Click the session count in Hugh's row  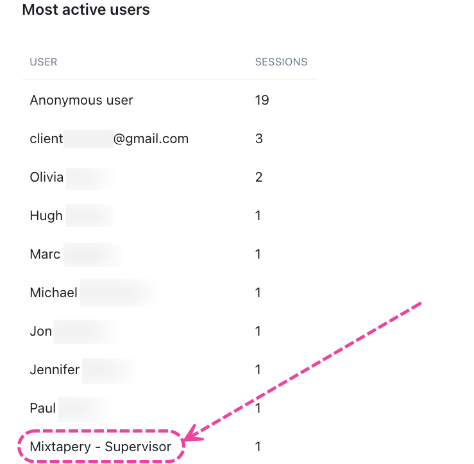(258, 216)
